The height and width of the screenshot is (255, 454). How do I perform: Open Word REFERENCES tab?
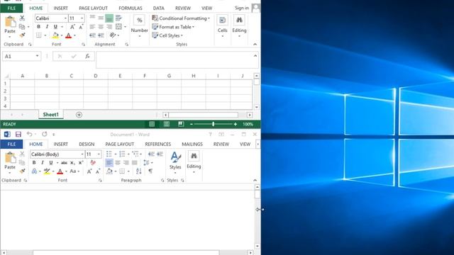(x=157, y=144)
